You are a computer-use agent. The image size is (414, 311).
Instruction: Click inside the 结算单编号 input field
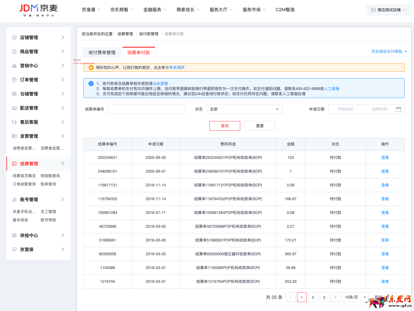(146, 109)
